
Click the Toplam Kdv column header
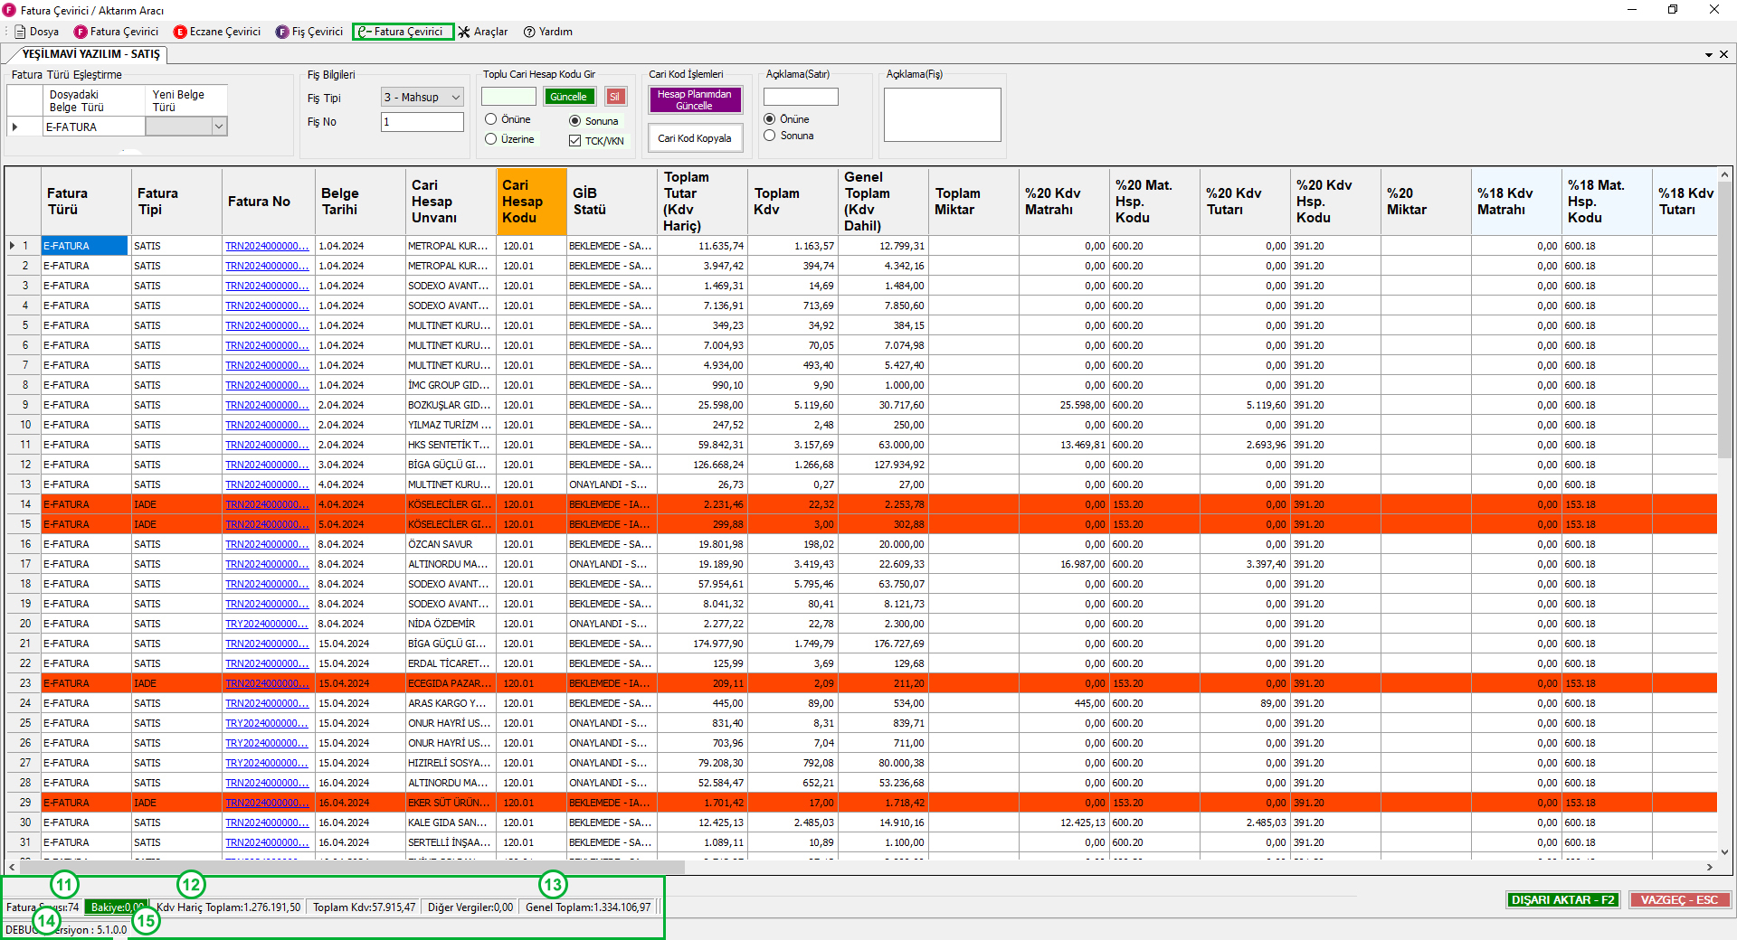click(x=793, y=202)
